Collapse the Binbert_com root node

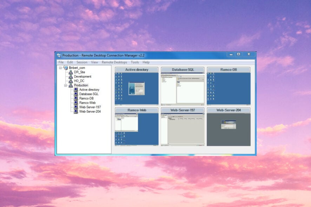[60, 68]
